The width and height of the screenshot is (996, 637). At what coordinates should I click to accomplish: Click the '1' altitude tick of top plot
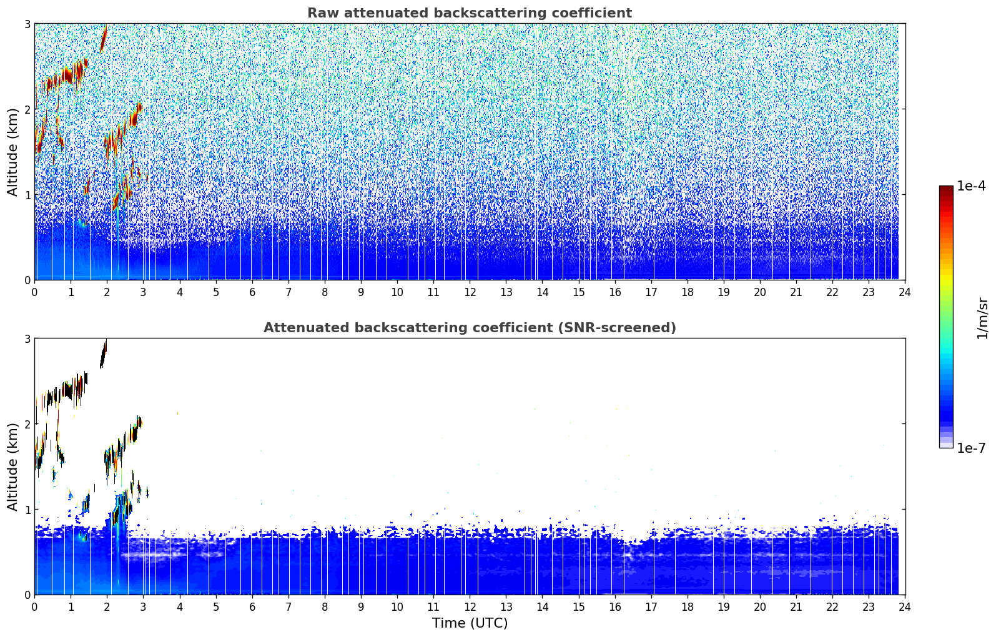point(27,195)
